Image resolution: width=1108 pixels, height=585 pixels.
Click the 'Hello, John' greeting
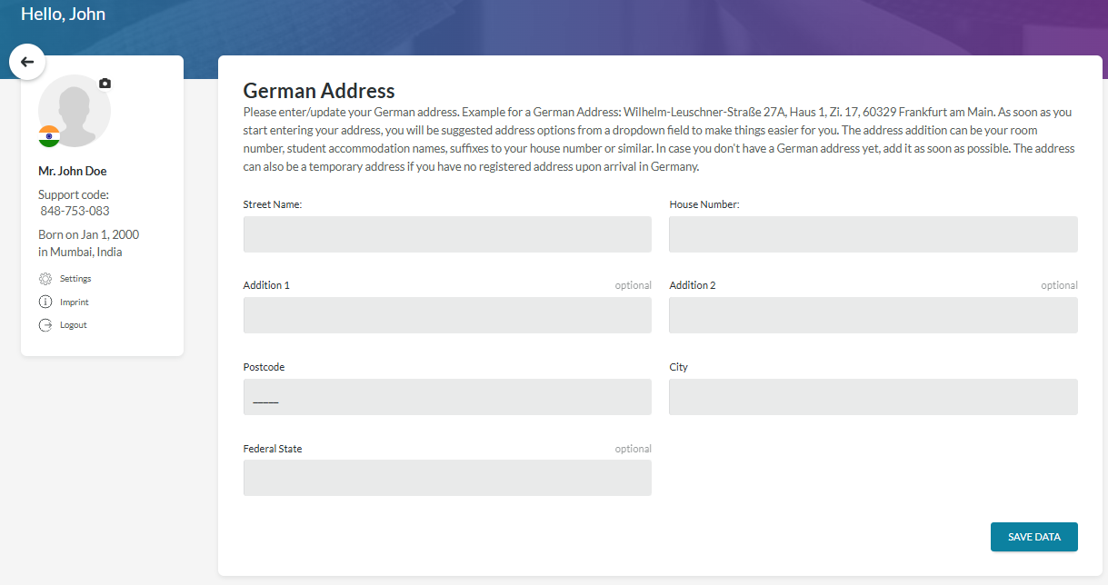pyautogui.click(x=63, y=14)
